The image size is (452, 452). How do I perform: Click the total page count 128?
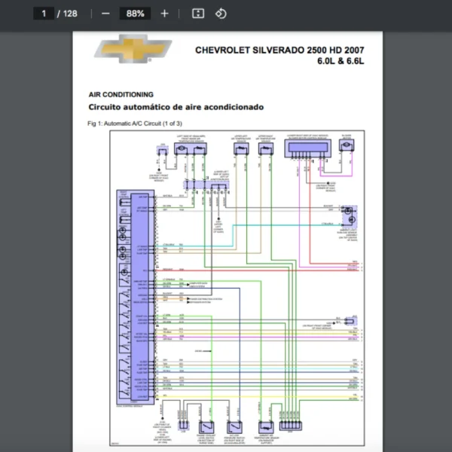[70, 14]
